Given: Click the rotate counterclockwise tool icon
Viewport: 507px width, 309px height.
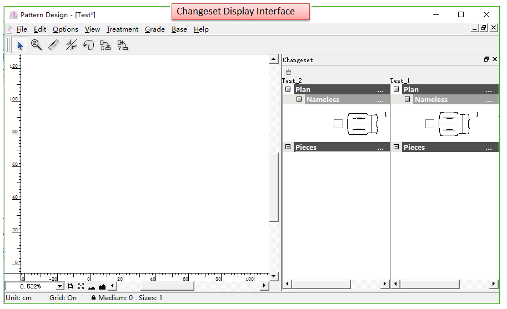Looking at the screenshot, I should pyautogui.click(x=88, y=45).
